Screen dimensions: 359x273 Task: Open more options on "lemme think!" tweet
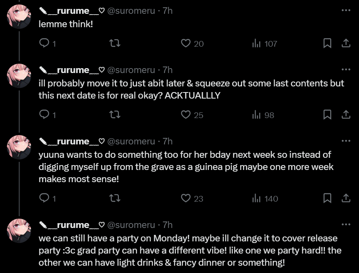click(346, 11)
